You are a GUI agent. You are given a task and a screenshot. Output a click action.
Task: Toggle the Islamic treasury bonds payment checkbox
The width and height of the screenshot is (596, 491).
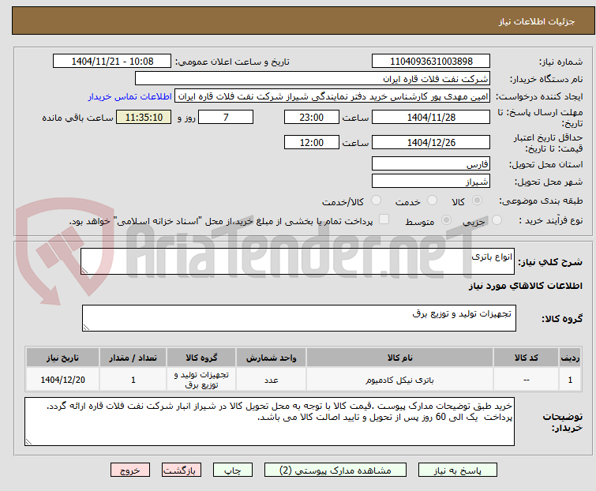[384, 219]
